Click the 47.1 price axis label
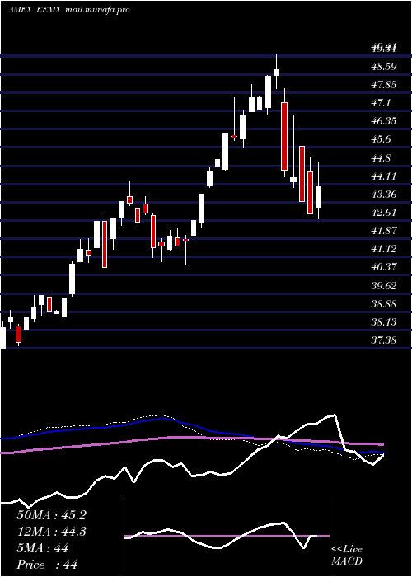Screen dimensions: 412x577 click(x=381, y=103)
